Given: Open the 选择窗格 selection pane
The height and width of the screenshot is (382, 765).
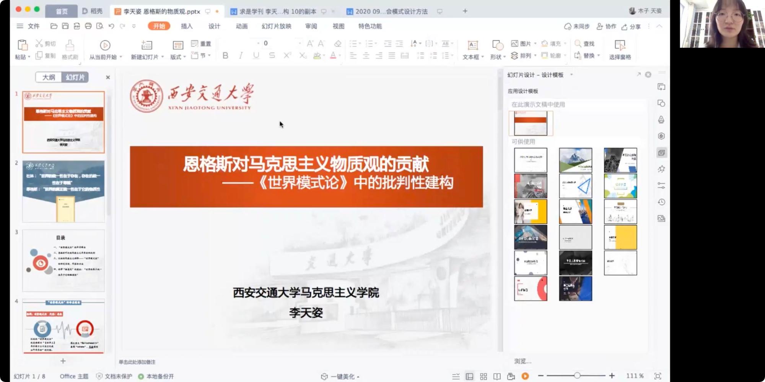Looking at the screenshot, I should click(x=620, y=49).
